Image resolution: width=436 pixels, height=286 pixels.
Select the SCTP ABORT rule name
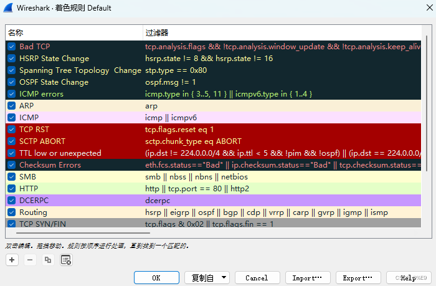click(x=42, y=141)
